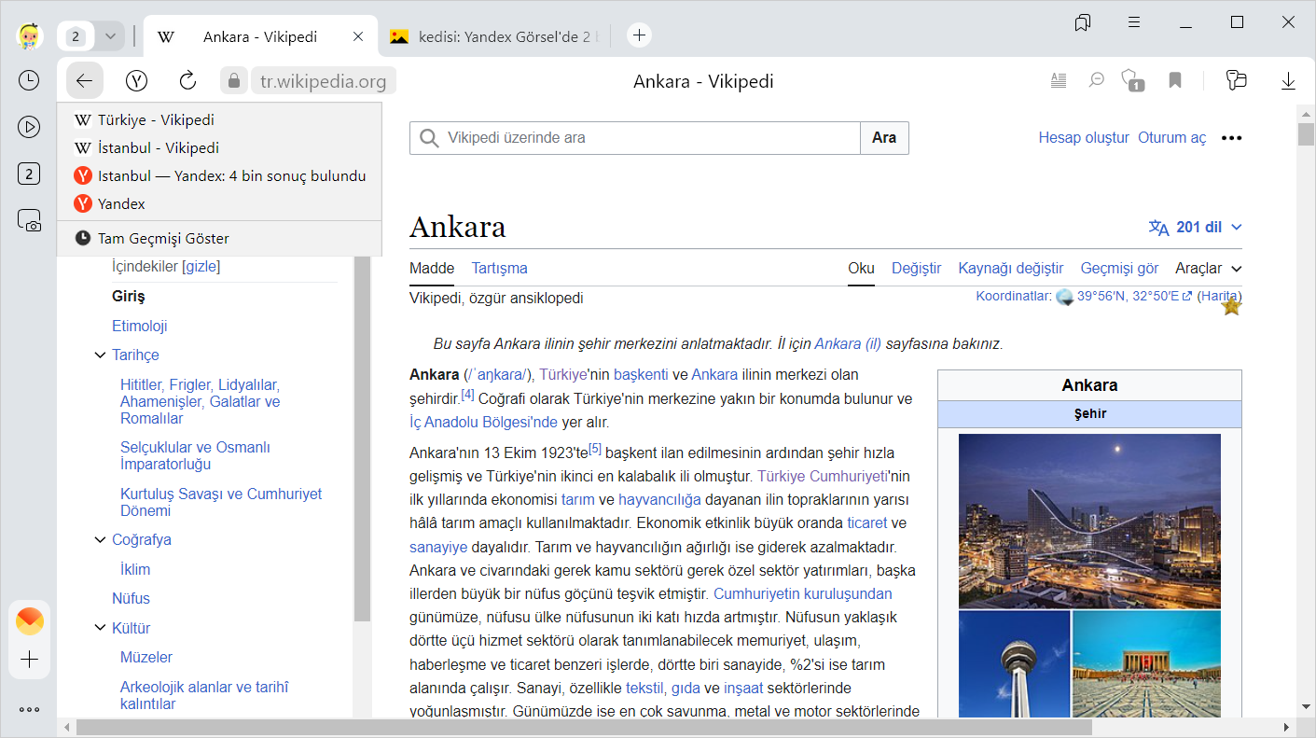Collapse the Coğrafya section in contents
1316x738 pixels.
click(x=100, y=540)
